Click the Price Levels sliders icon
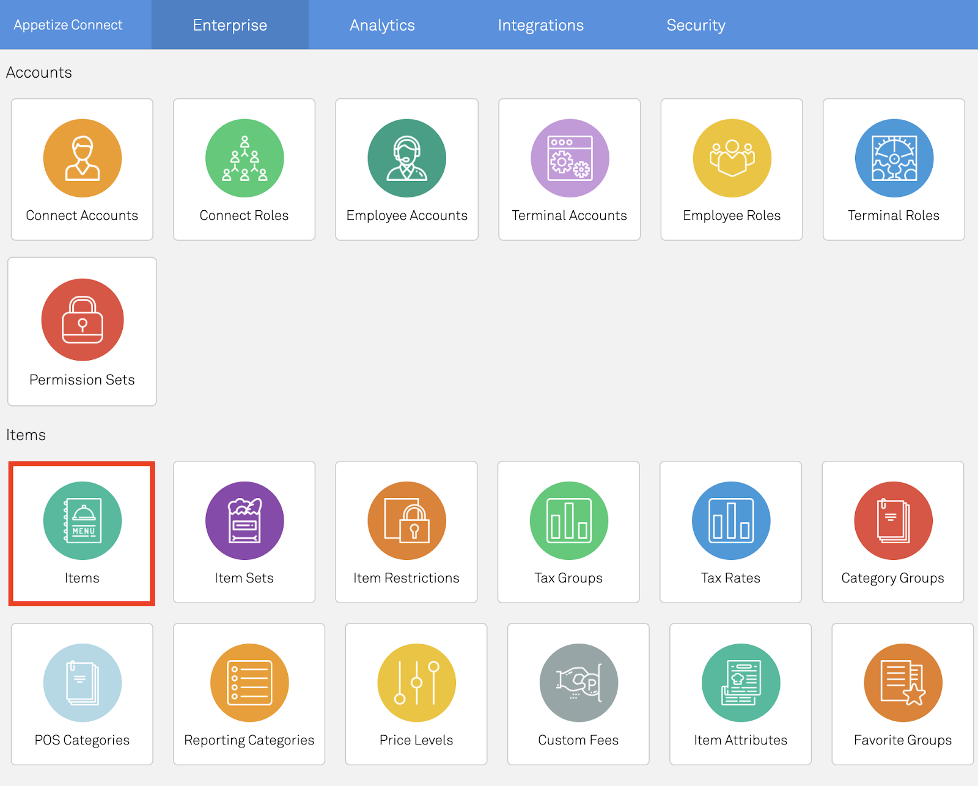The image size is (978, 786). [416, 683]
